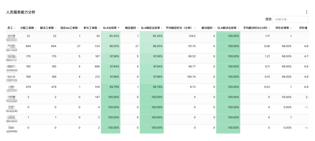Click sort icon next to 平均解决时长(小时) column
The width and height of the screenshot is (315, 141).
(x=269, y=28)
